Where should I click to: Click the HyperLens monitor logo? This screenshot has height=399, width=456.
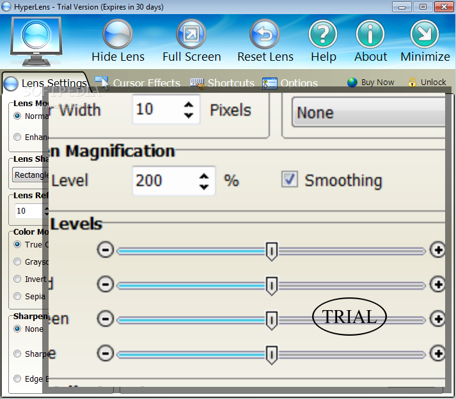[36, 41]
